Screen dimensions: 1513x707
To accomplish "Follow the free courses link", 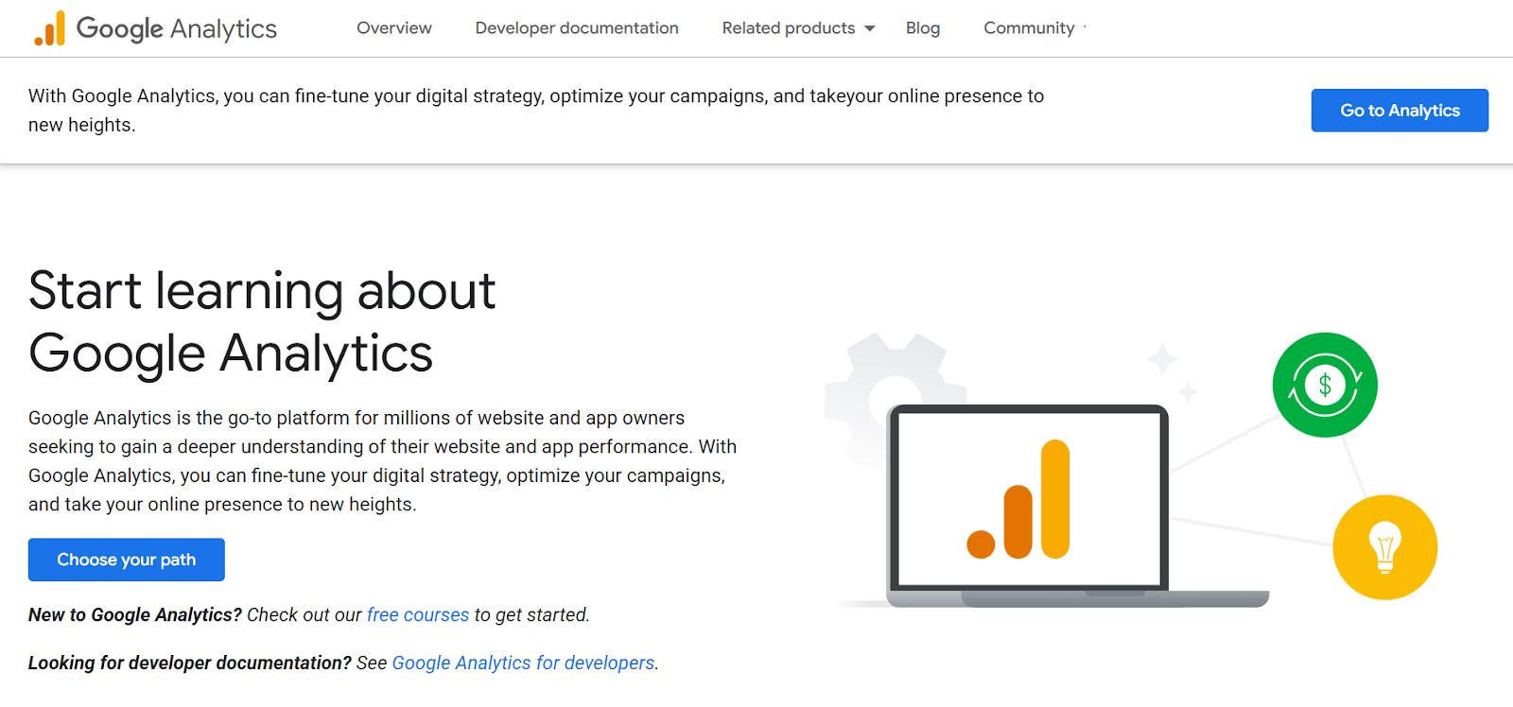I will [418, 615].
